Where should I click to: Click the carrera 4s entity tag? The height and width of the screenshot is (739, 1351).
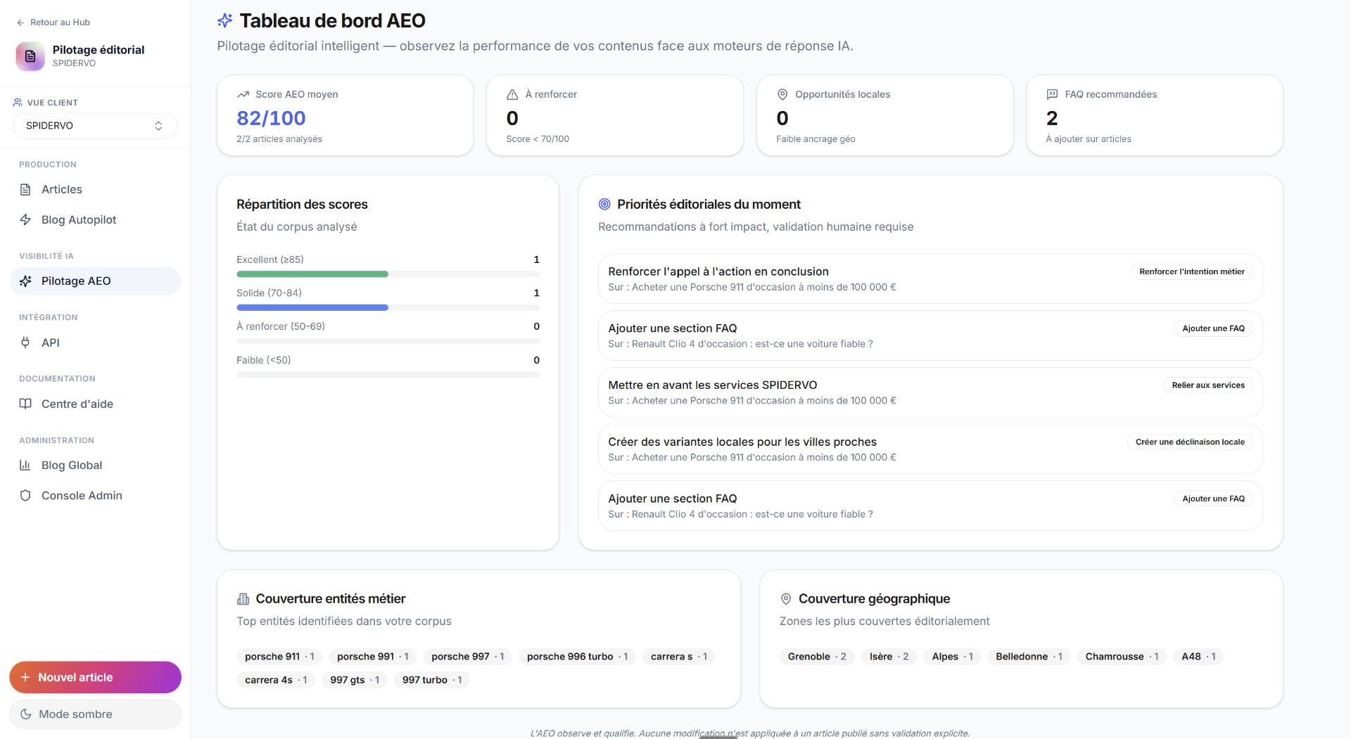pos(276,680)
